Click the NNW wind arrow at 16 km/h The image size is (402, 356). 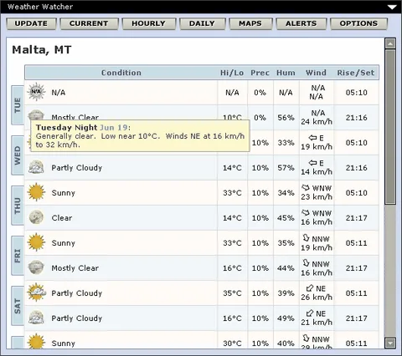pyautogui.click(x=307, y=263)
